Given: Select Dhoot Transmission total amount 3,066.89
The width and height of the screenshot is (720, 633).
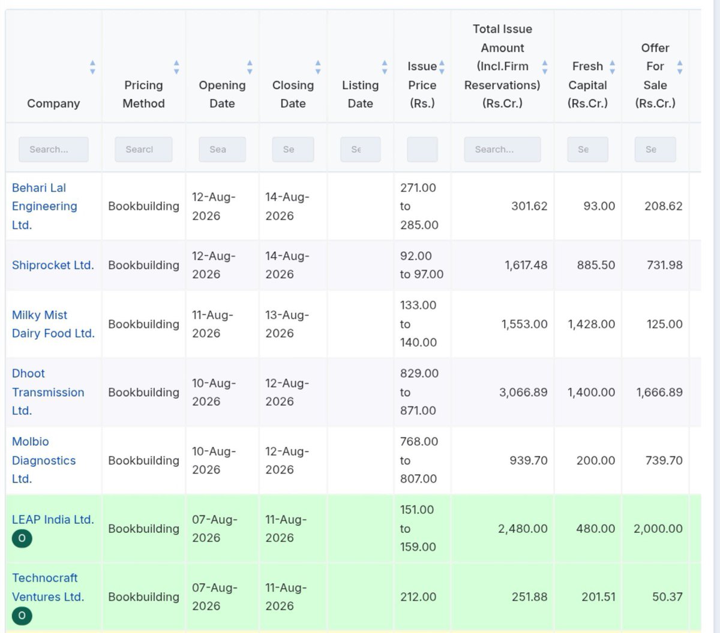Looking at the screenshot, I should tap(523, 392).
